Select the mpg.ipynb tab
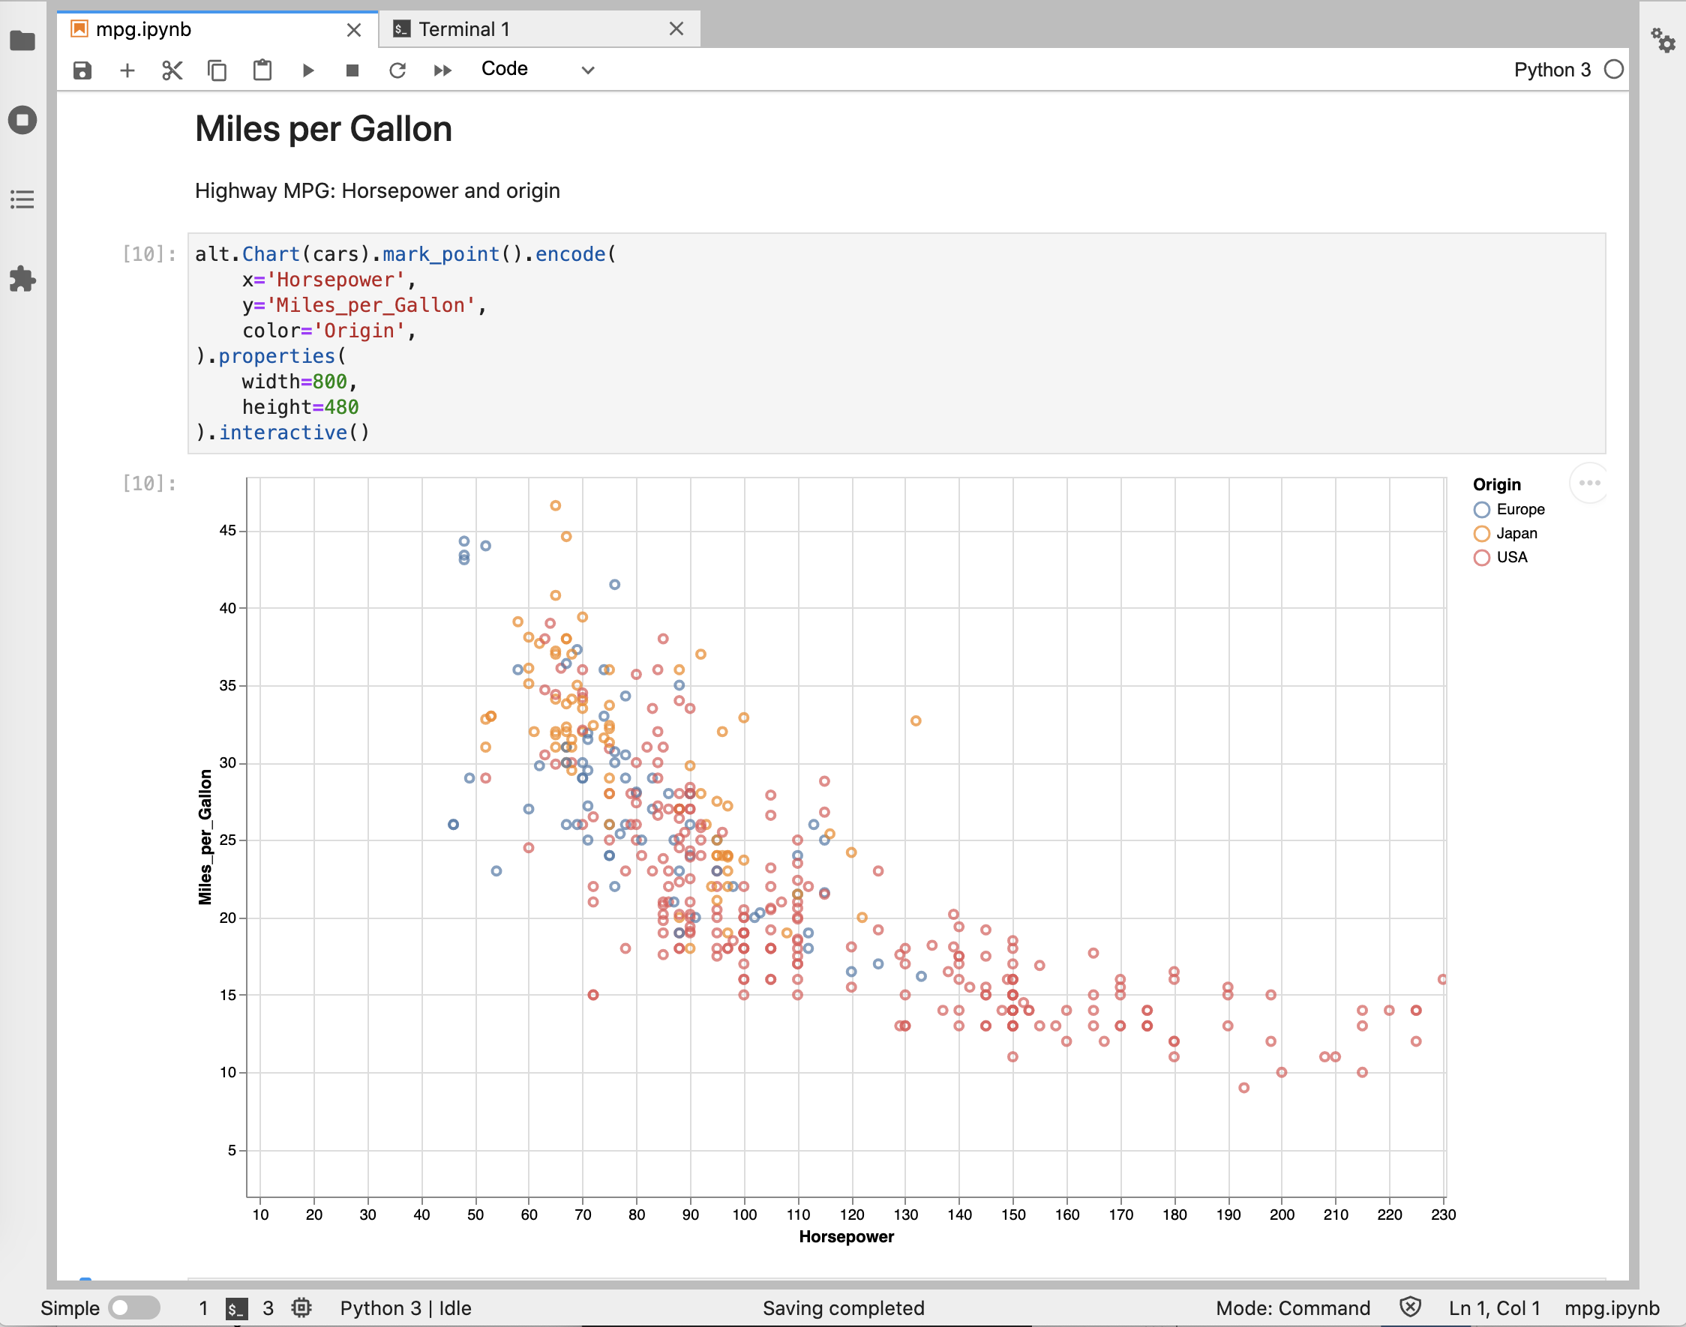 point(144,29)
